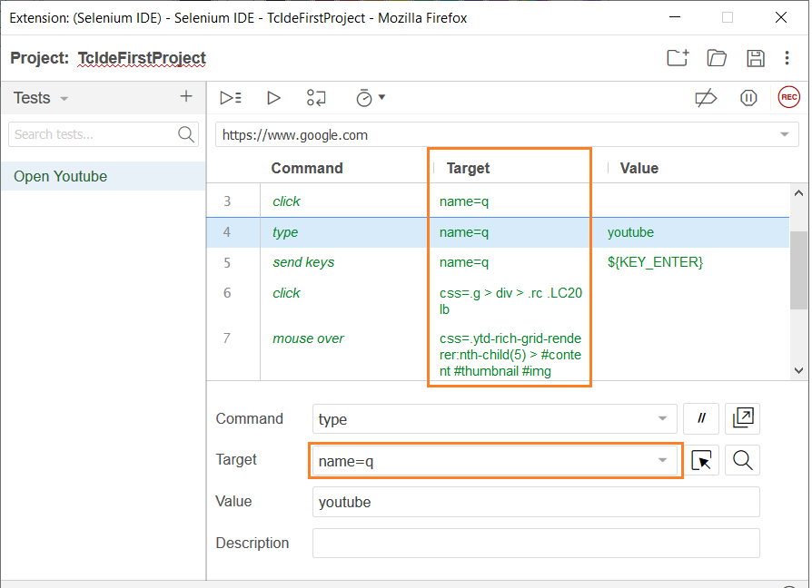Viewport: 812px width, 588px height.
Task: Step over current command icon
Action: point(316,98)
